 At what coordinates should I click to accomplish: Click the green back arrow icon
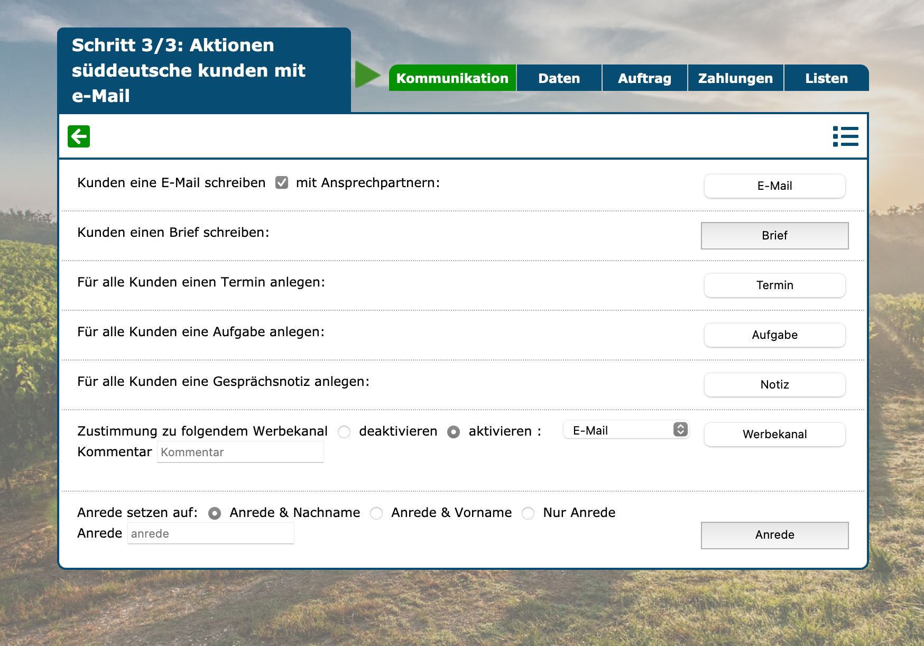tap(79, 136)
